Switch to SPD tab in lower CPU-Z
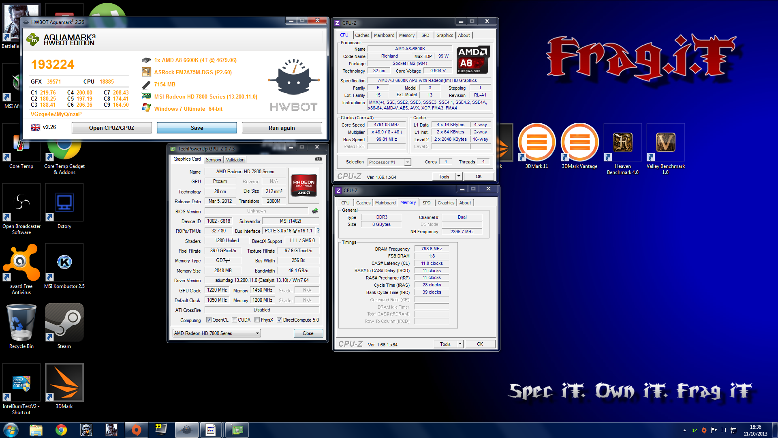 (x=427, y=203)
